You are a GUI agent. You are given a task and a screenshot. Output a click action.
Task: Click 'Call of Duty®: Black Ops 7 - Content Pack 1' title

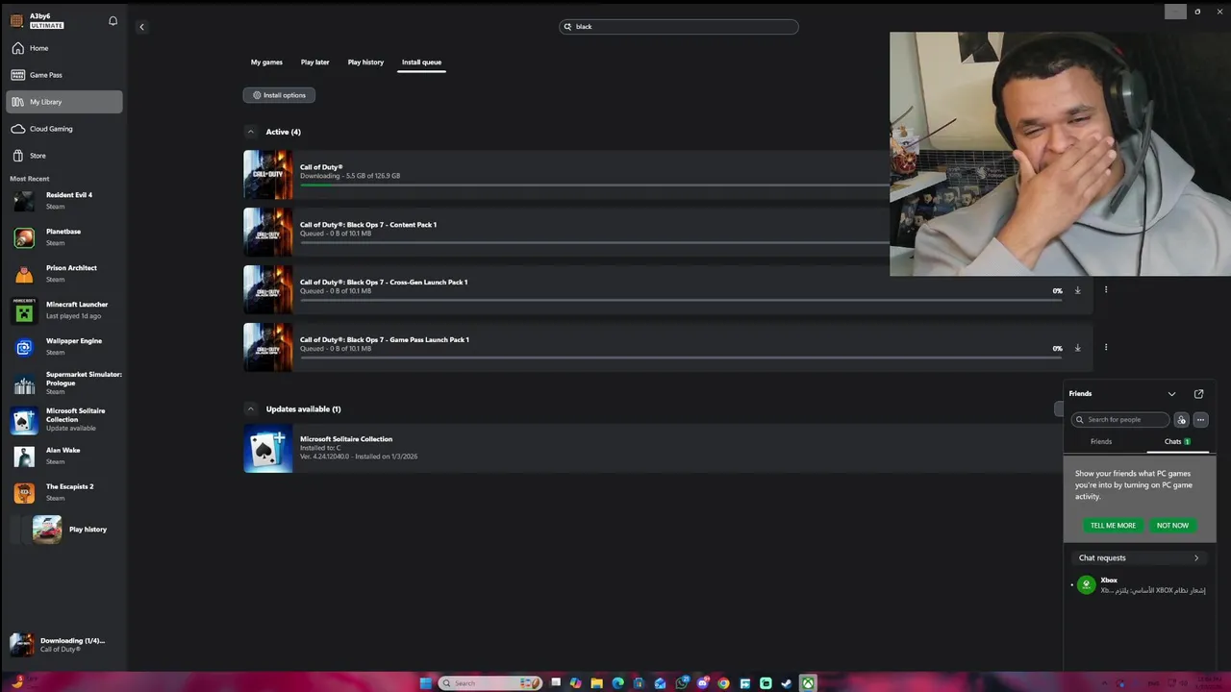[368, 225]
